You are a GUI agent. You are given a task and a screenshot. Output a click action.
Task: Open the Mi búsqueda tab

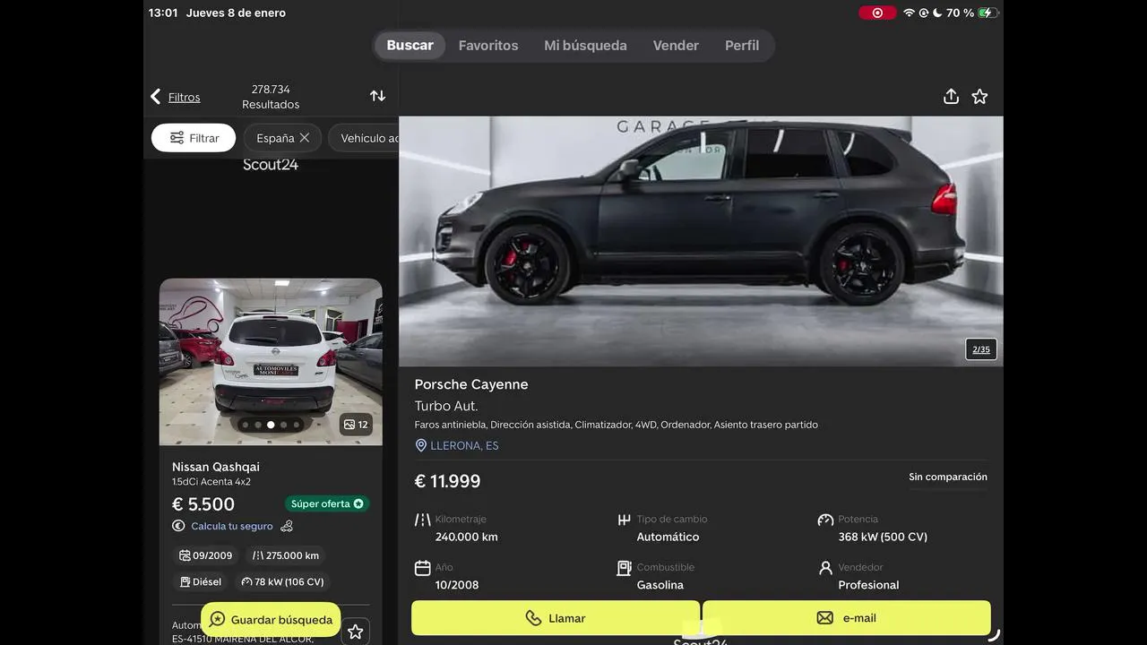(x=585, y=46)
